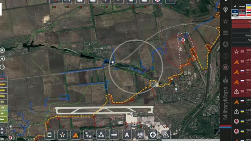Click the Spartak town label on map

pos(185,80)
